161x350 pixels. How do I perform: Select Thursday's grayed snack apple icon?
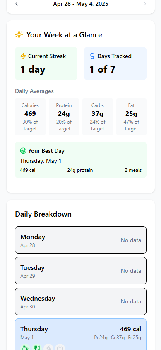[60, 348]
